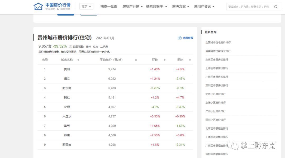Open 北京区市县房价排行 link

coord(217,60)
